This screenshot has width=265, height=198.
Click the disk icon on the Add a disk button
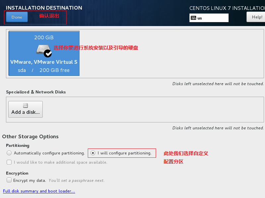coord(25,105)
